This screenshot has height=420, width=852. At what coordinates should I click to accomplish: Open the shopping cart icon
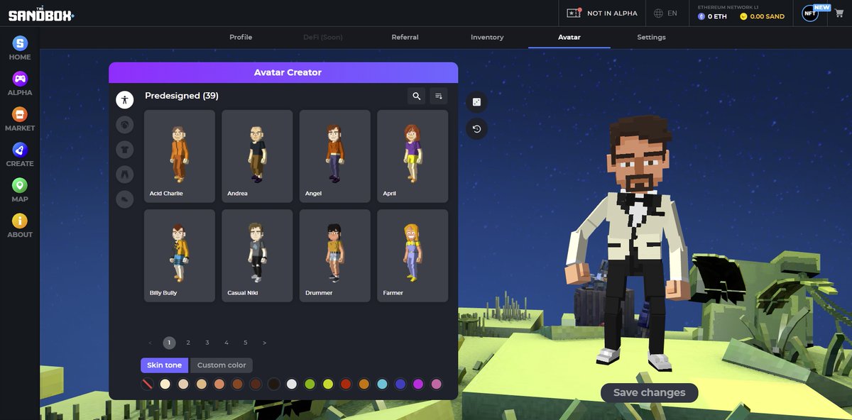tap(839, 13)
